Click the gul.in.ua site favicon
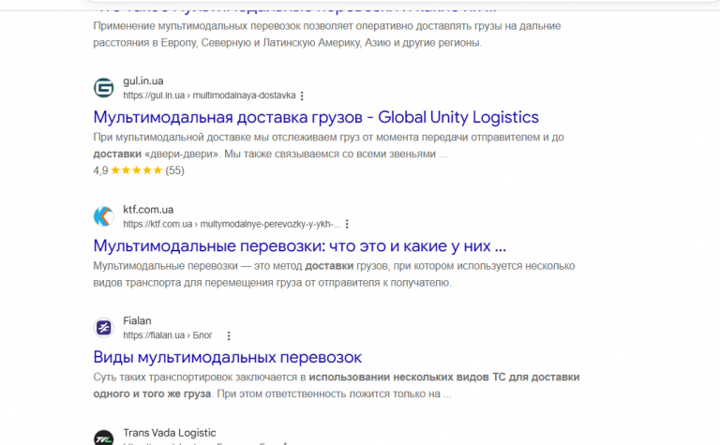720x445 pixels. click(104, 88)
